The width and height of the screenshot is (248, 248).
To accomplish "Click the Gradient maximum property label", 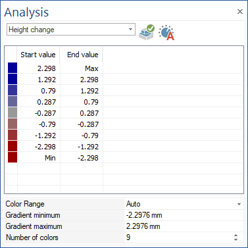I will (34, 226).
